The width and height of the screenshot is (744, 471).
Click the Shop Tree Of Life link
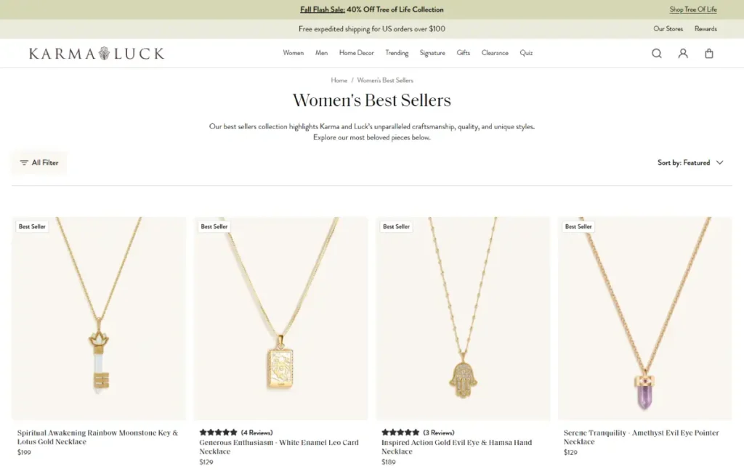(693, 9)
